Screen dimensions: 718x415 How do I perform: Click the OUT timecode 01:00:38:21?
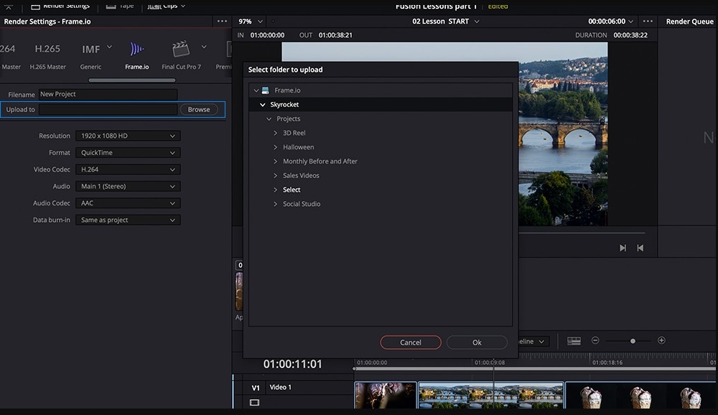[335, 35]
